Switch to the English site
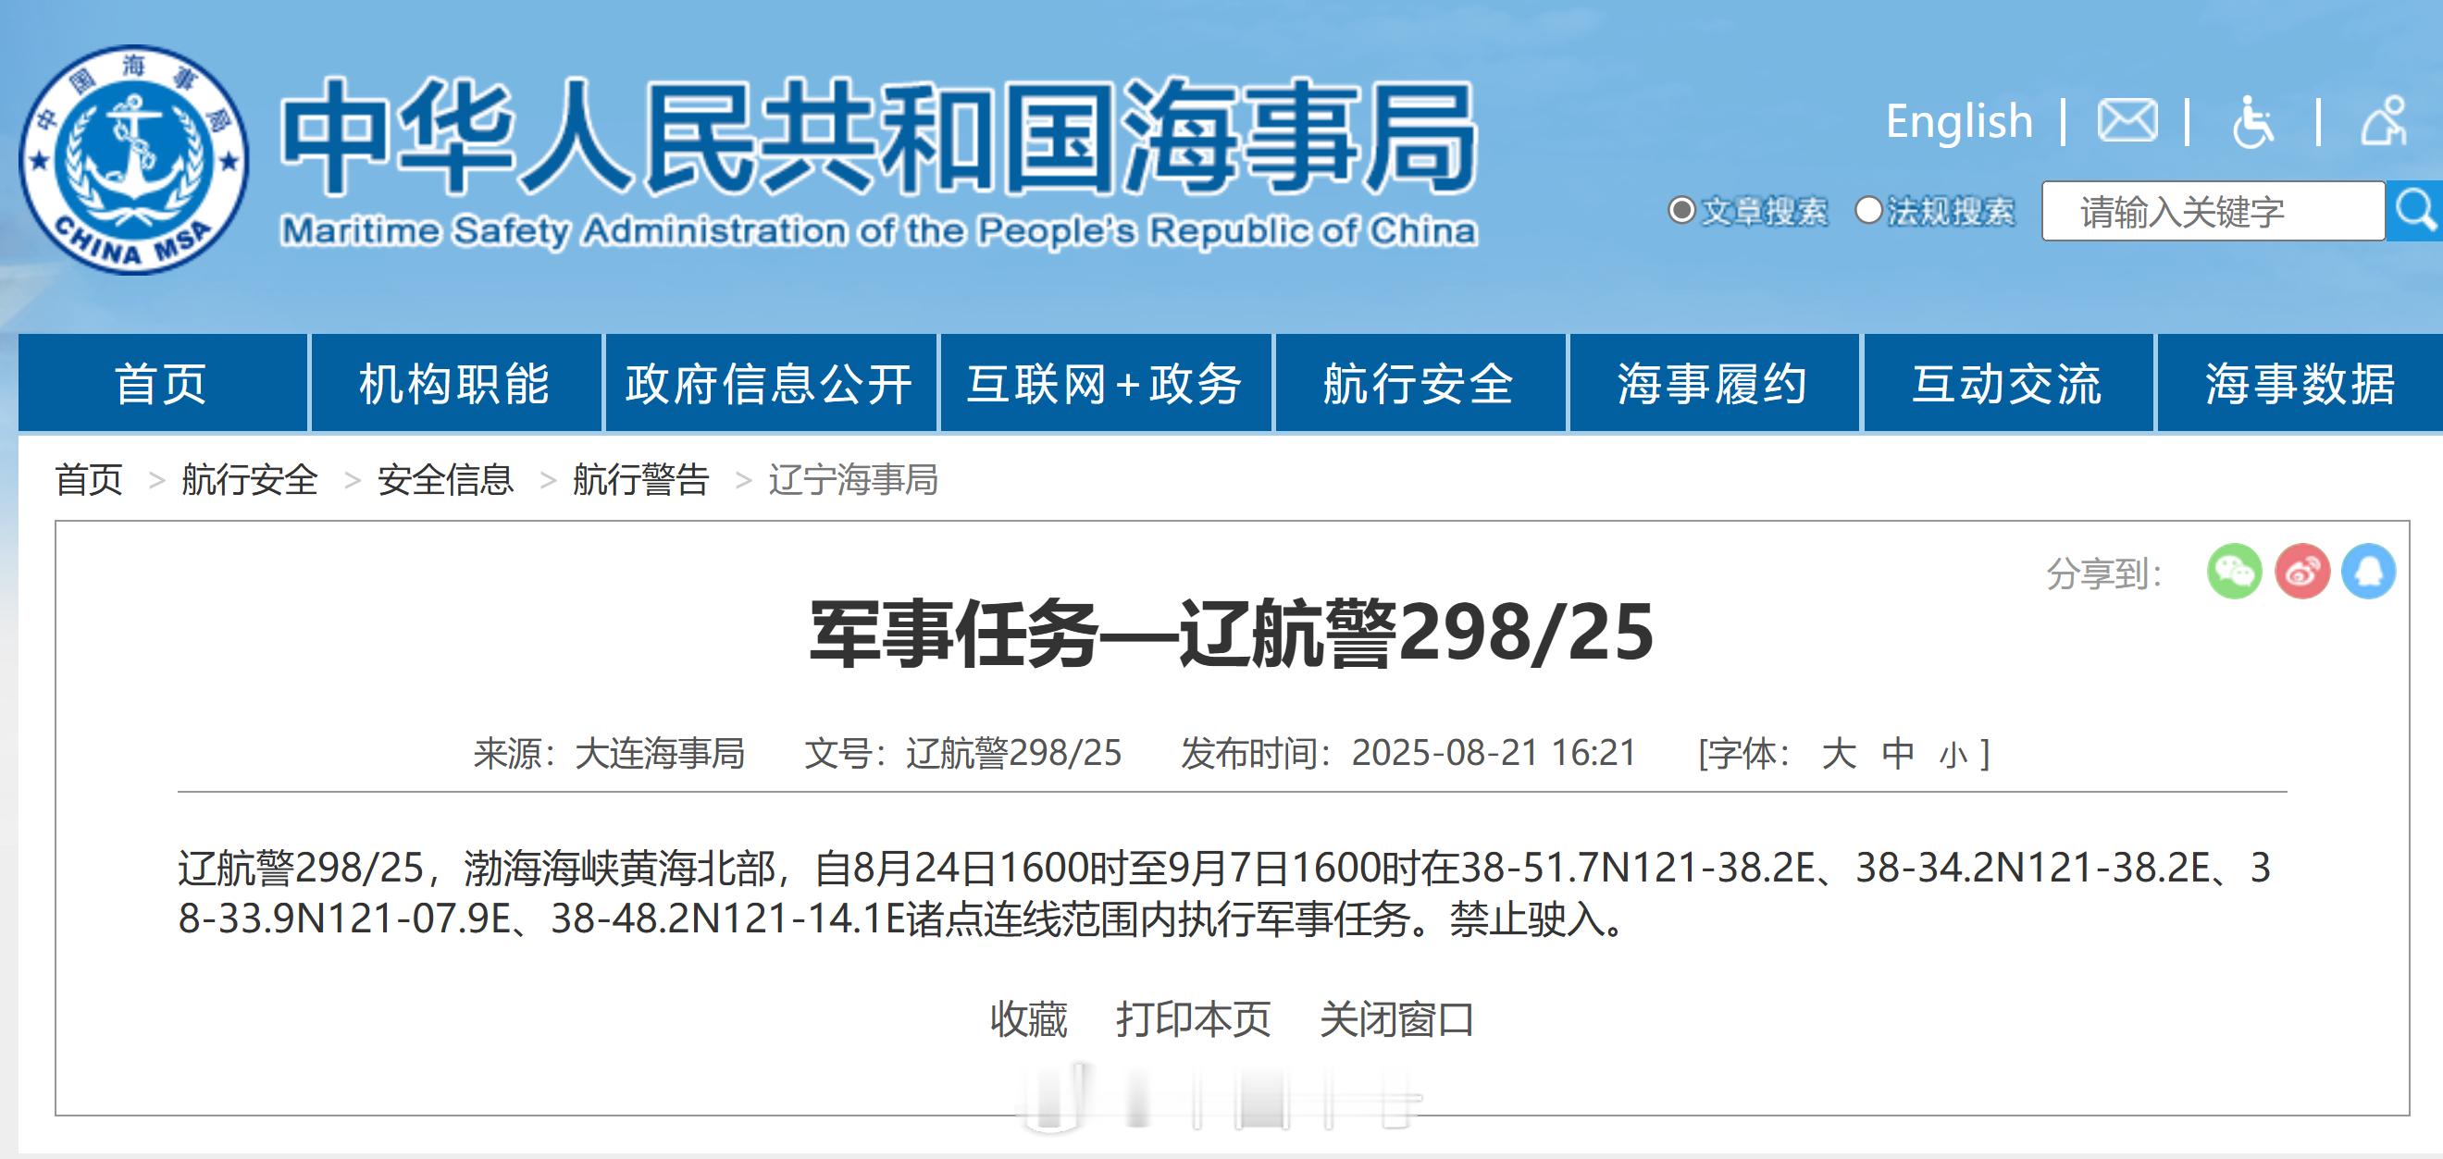Viewport: 2443px width, 1159px height. 1959,121
